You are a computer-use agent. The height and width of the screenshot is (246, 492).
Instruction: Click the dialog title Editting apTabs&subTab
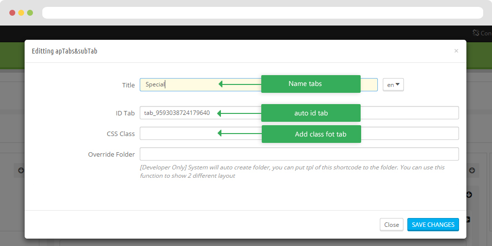(64, 51)
